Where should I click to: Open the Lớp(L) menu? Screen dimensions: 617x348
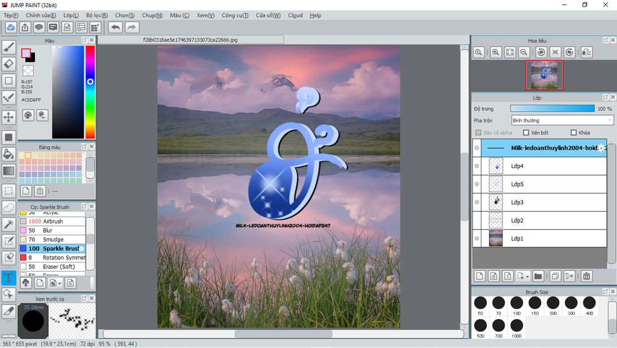click(71, 15)
